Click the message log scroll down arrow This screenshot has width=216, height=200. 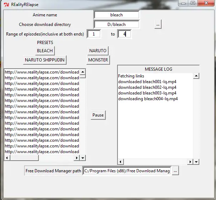196,162
